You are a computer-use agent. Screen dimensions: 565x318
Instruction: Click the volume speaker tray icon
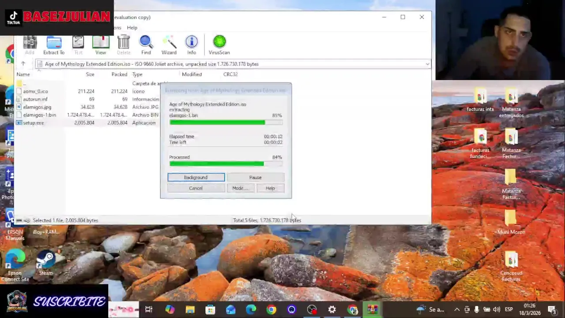pos(496,310)
